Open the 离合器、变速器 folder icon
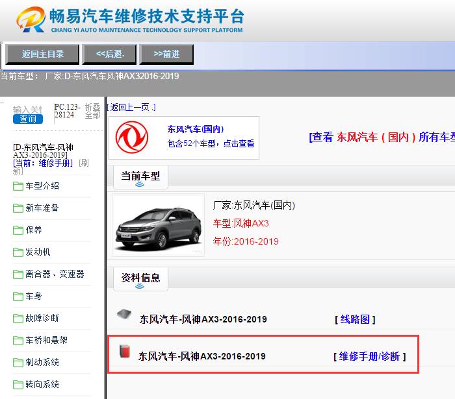This screenshot has height=399, width=455. [x=18, y=274]
